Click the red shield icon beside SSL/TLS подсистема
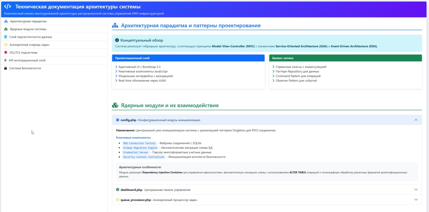429x212 pixels. [6, 53]
